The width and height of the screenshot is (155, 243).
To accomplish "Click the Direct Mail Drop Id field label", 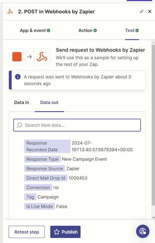I will [46, 178].
